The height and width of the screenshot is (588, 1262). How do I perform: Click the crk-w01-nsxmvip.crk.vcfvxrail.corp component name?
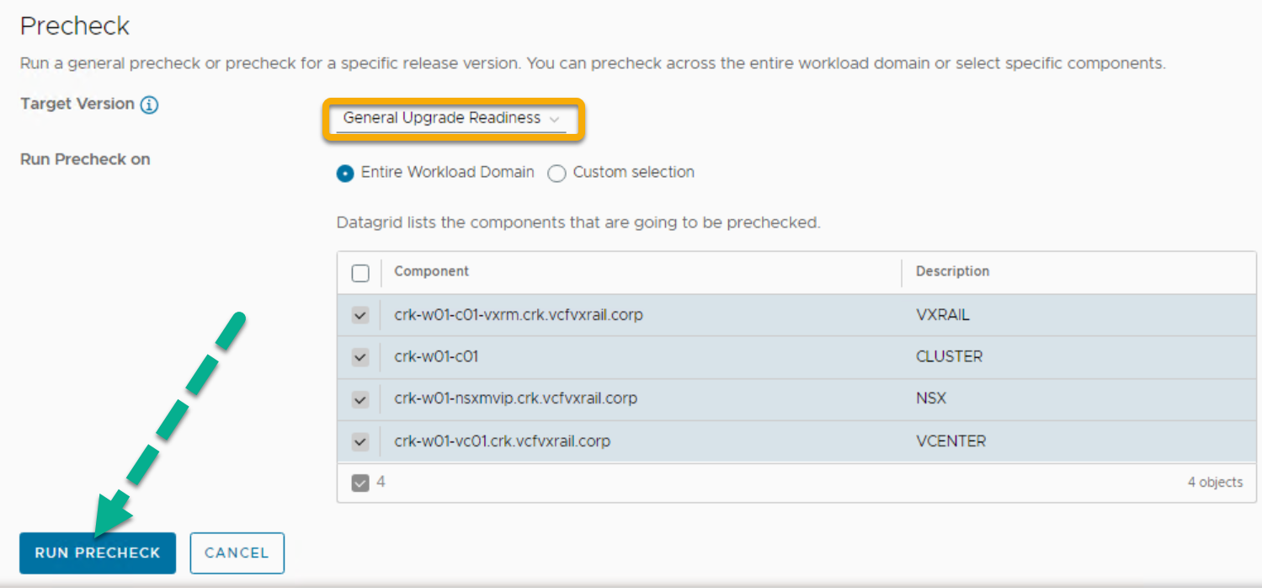click(515, 398)
